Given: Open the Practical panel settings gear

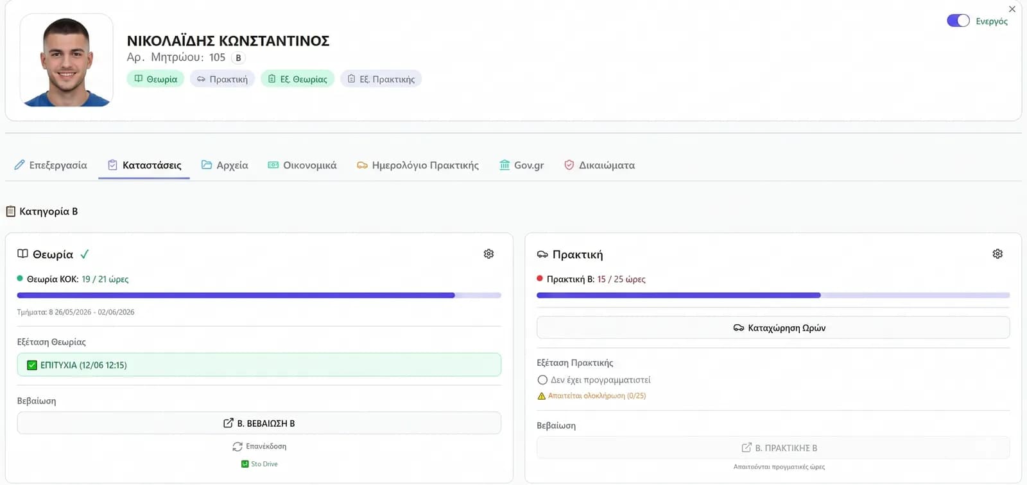Looking at the screenshot, I should [997, 254].
